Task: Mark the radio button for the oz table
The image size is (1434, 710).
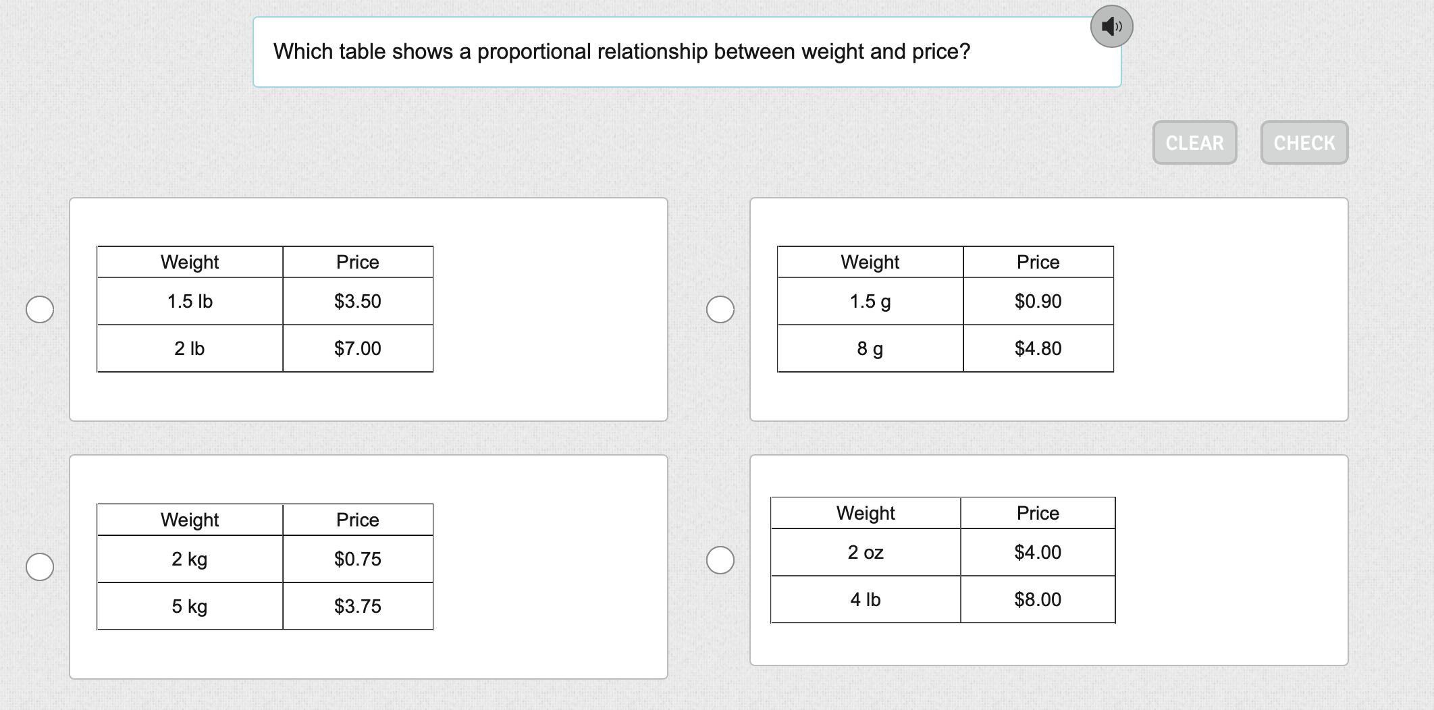Action: pyautogui.click(x=720, y=559)
